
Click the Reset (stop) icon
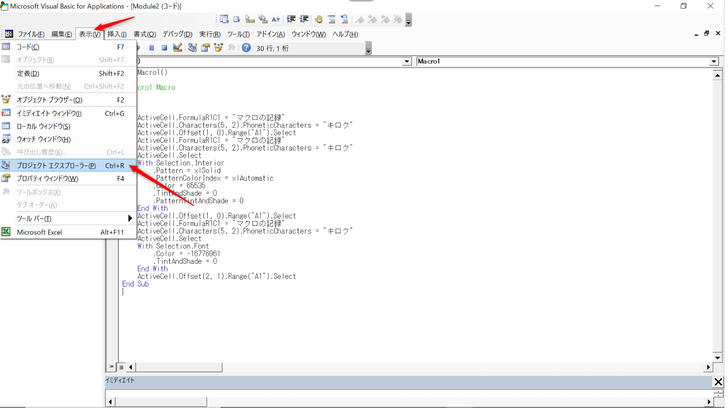pos(164,48)
